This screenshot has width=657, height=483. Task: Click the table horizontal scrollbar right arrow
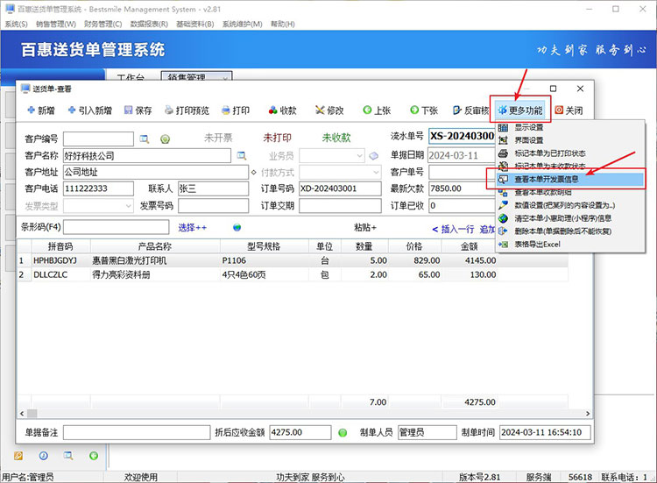click(588, 414)
